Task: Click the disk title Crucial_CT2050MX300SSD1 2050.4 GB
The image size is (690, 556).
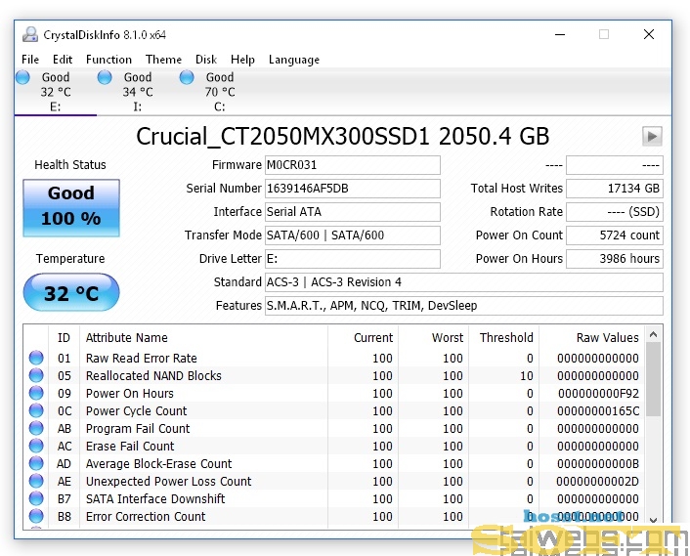Action: [343, 137]
